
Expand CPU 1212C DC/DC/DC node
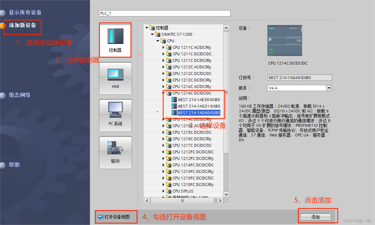coord(163,73)
